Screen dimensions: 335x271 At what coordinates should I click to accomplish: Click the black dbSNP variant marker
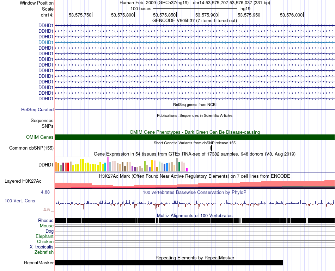coord(212,148)
